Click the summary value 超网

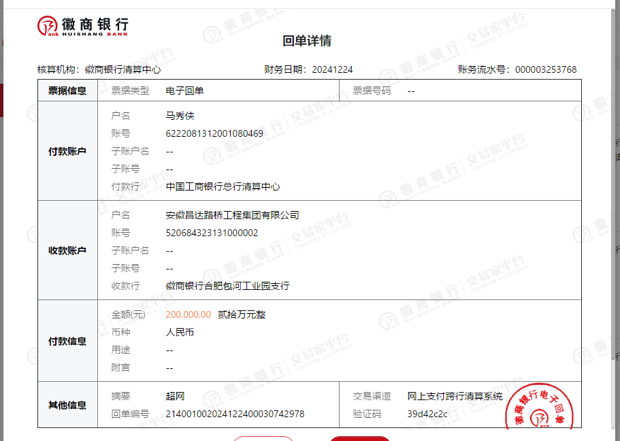pyautogui.click(x=175, y=396)
